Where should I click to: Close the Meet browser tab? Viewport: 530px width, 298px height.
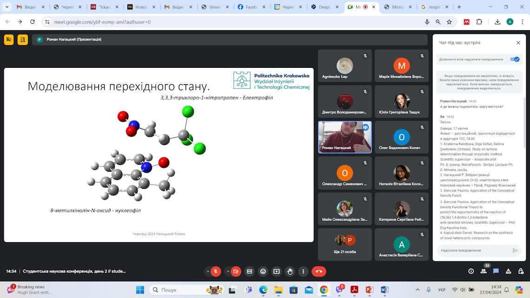pos(373,7)
